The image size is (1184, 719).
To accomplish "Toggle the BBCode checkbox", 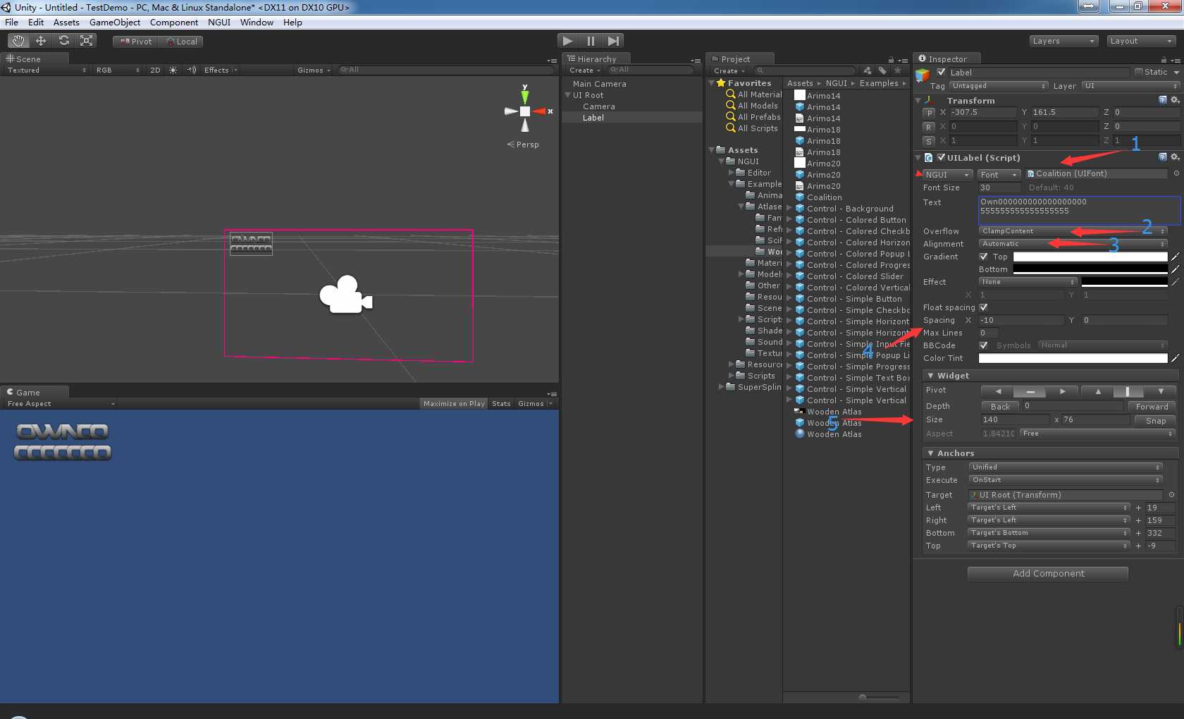I will point(984,345).
